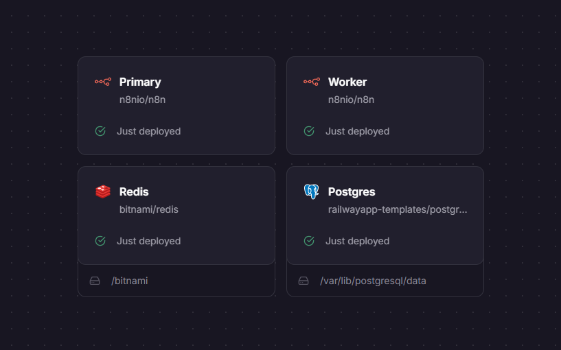The width and height of the screenshot is (561, 350).
Task: Click the Postgres elephant icon
Action: click(311, 191)
